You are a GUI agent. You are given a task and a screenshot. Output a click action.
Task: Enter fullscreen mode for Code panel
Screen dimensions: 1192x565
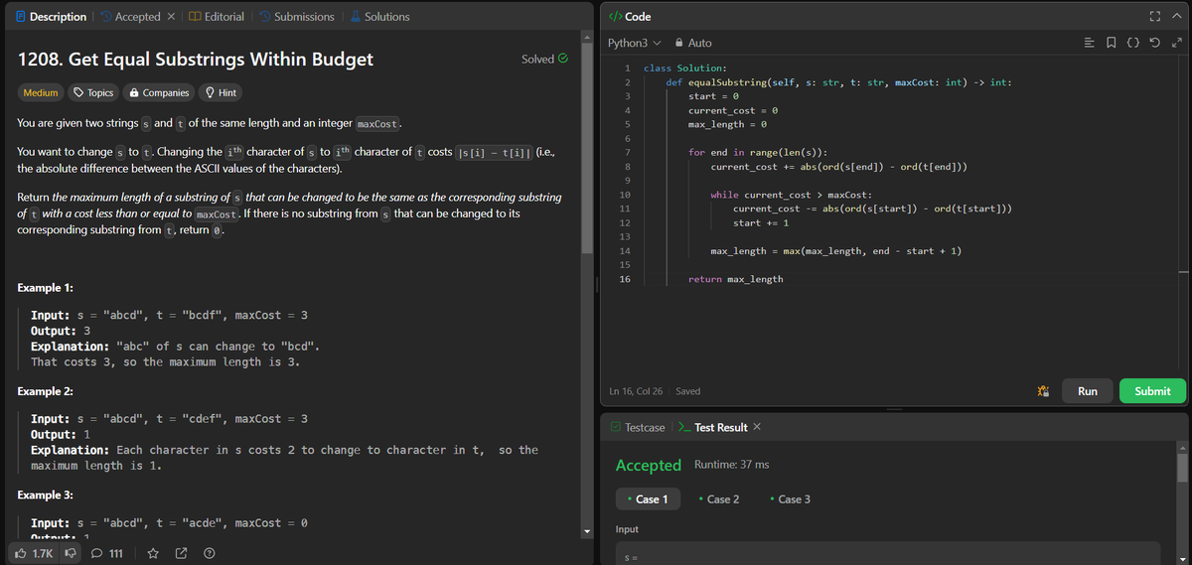[x=1156, y=16]
